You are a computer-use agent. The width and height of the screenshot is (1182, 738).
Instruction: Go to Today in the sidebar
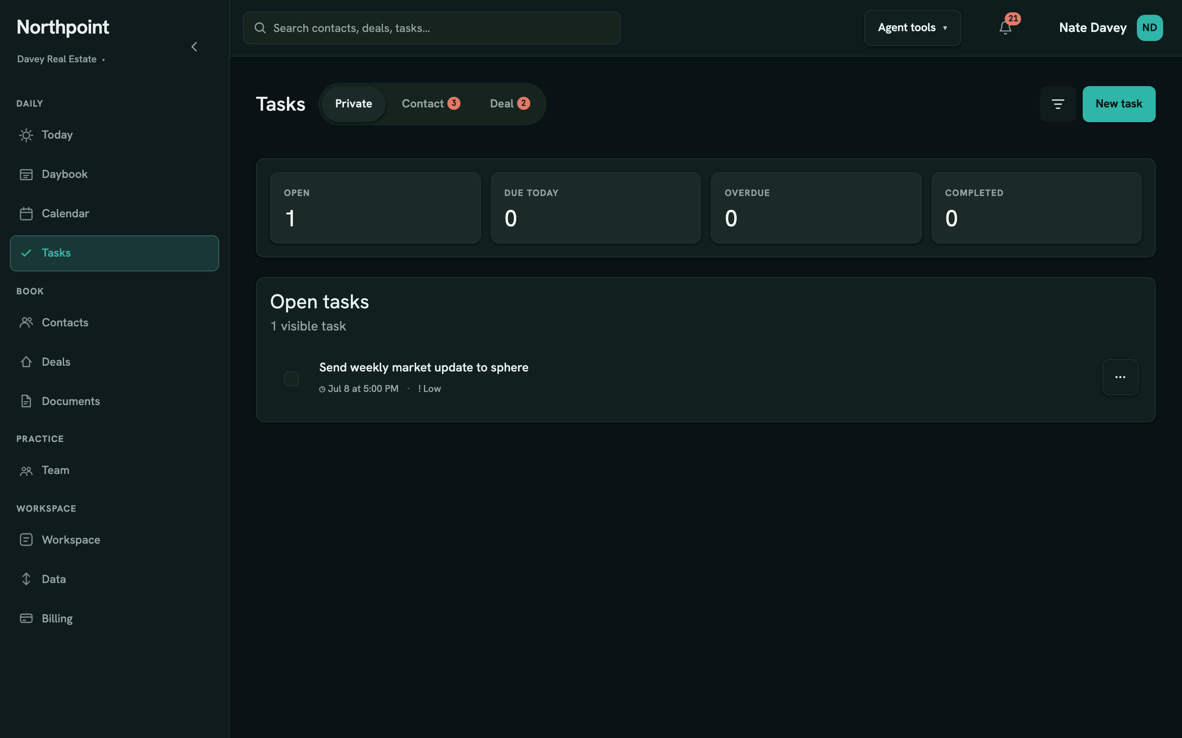click(x=114, y=135)
